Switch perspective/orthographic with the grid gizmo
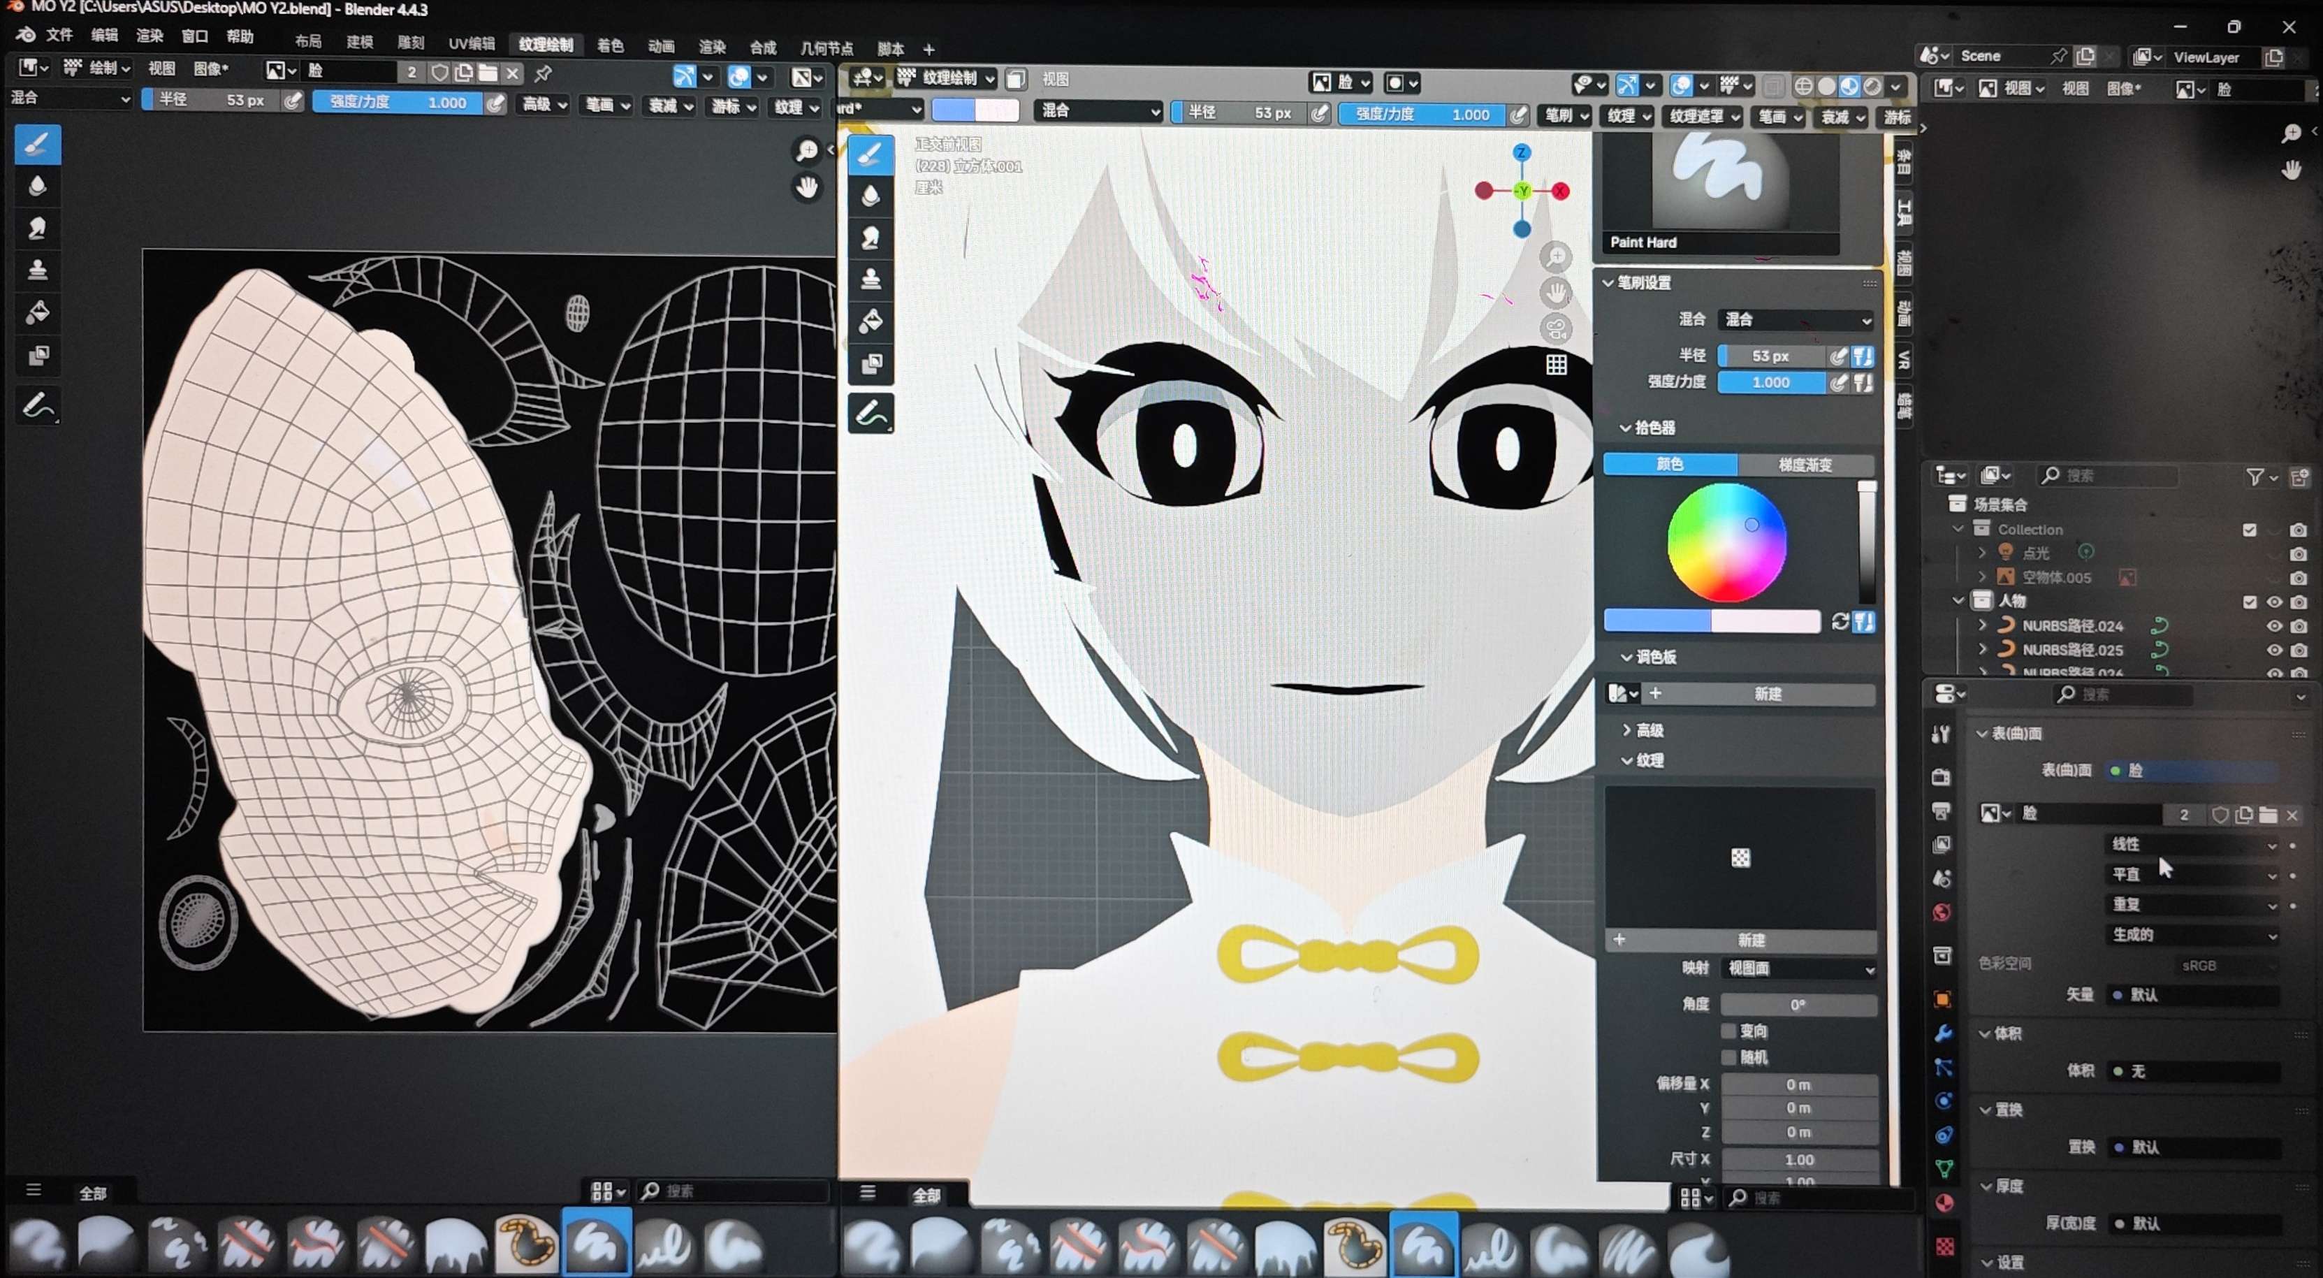The height and width of the screenshot is (1278, 2323). [x=1556, y=364]
